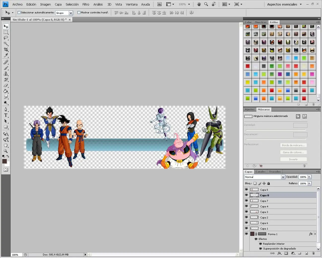The image size is (322, 258).
Task: Click the status bar zoom 100% field
Action: click(x=17, y=255)
